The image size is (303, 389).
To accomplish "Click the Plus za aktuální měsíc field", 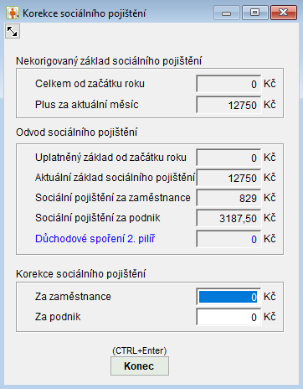I will (x=229, y=105).
